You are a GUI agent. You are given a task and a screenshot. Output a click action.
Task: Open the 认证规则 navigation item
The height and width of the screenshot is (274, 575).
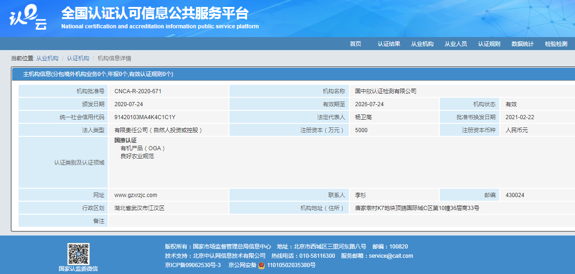(x=489, y=44)
